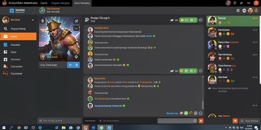Open the taskbar search magnifier
The width and height of the screenshot is (261, 130).
coord(11,127)
